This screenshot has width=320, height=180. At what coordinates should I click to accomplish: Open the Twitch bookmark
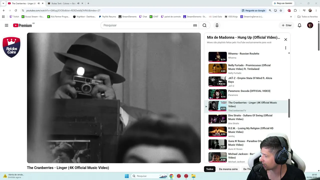point(14,17)
